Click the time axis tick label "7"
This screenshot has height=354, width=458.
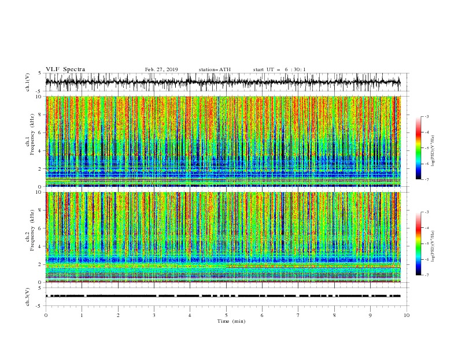pos(298,315)
